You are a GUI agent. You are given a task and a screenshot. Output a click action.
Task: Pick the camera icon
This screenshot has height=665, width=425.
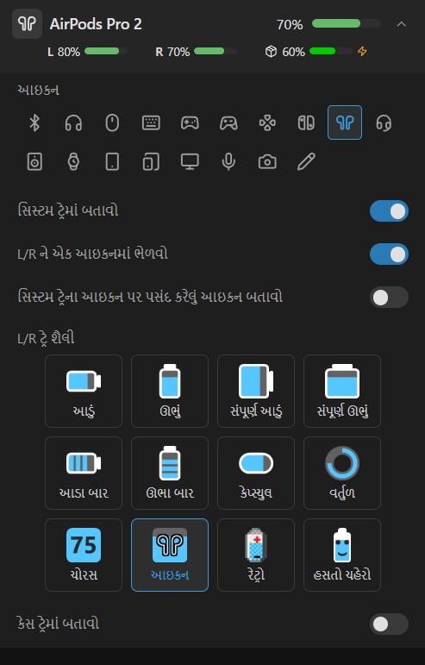267,161
